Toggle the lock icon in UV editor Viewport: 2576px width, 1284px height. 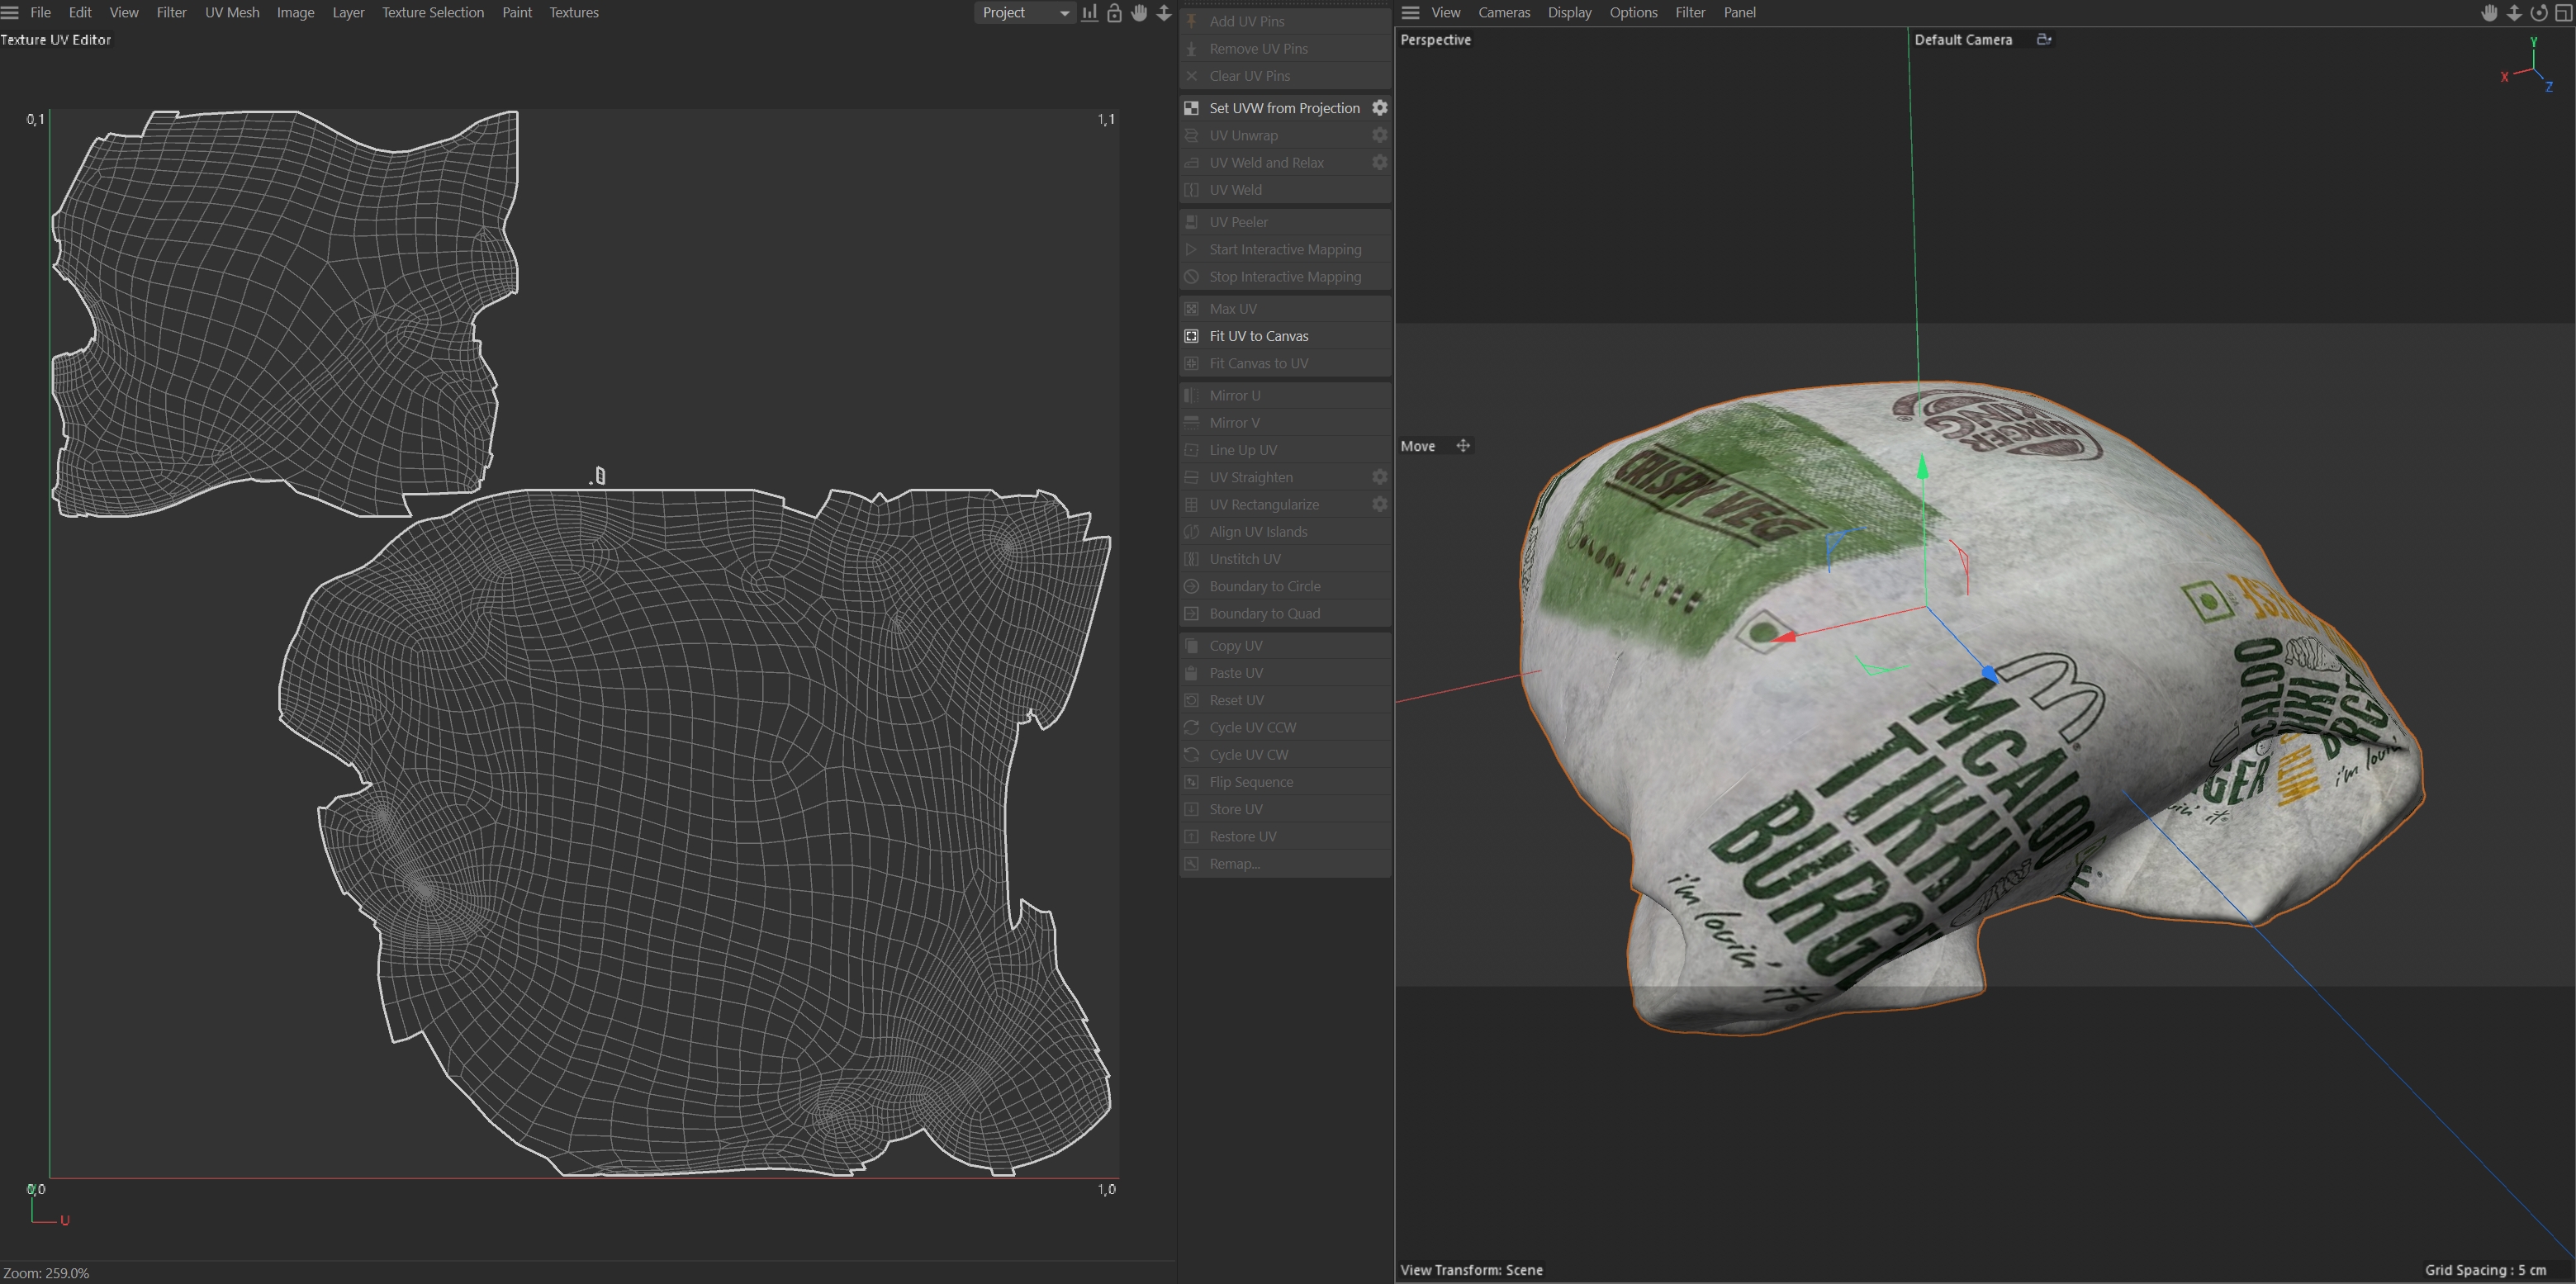(1114, 13)
